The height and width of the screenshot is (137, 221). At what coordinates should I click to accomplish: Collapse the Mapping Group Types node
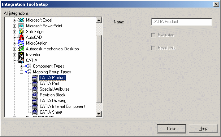click(x=21, y=72)
